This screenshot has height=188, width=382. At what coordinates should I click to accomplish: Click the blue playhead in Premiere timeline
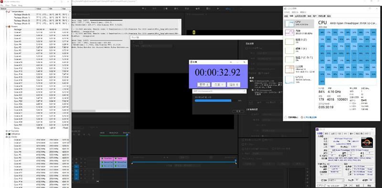coord(127,135)
